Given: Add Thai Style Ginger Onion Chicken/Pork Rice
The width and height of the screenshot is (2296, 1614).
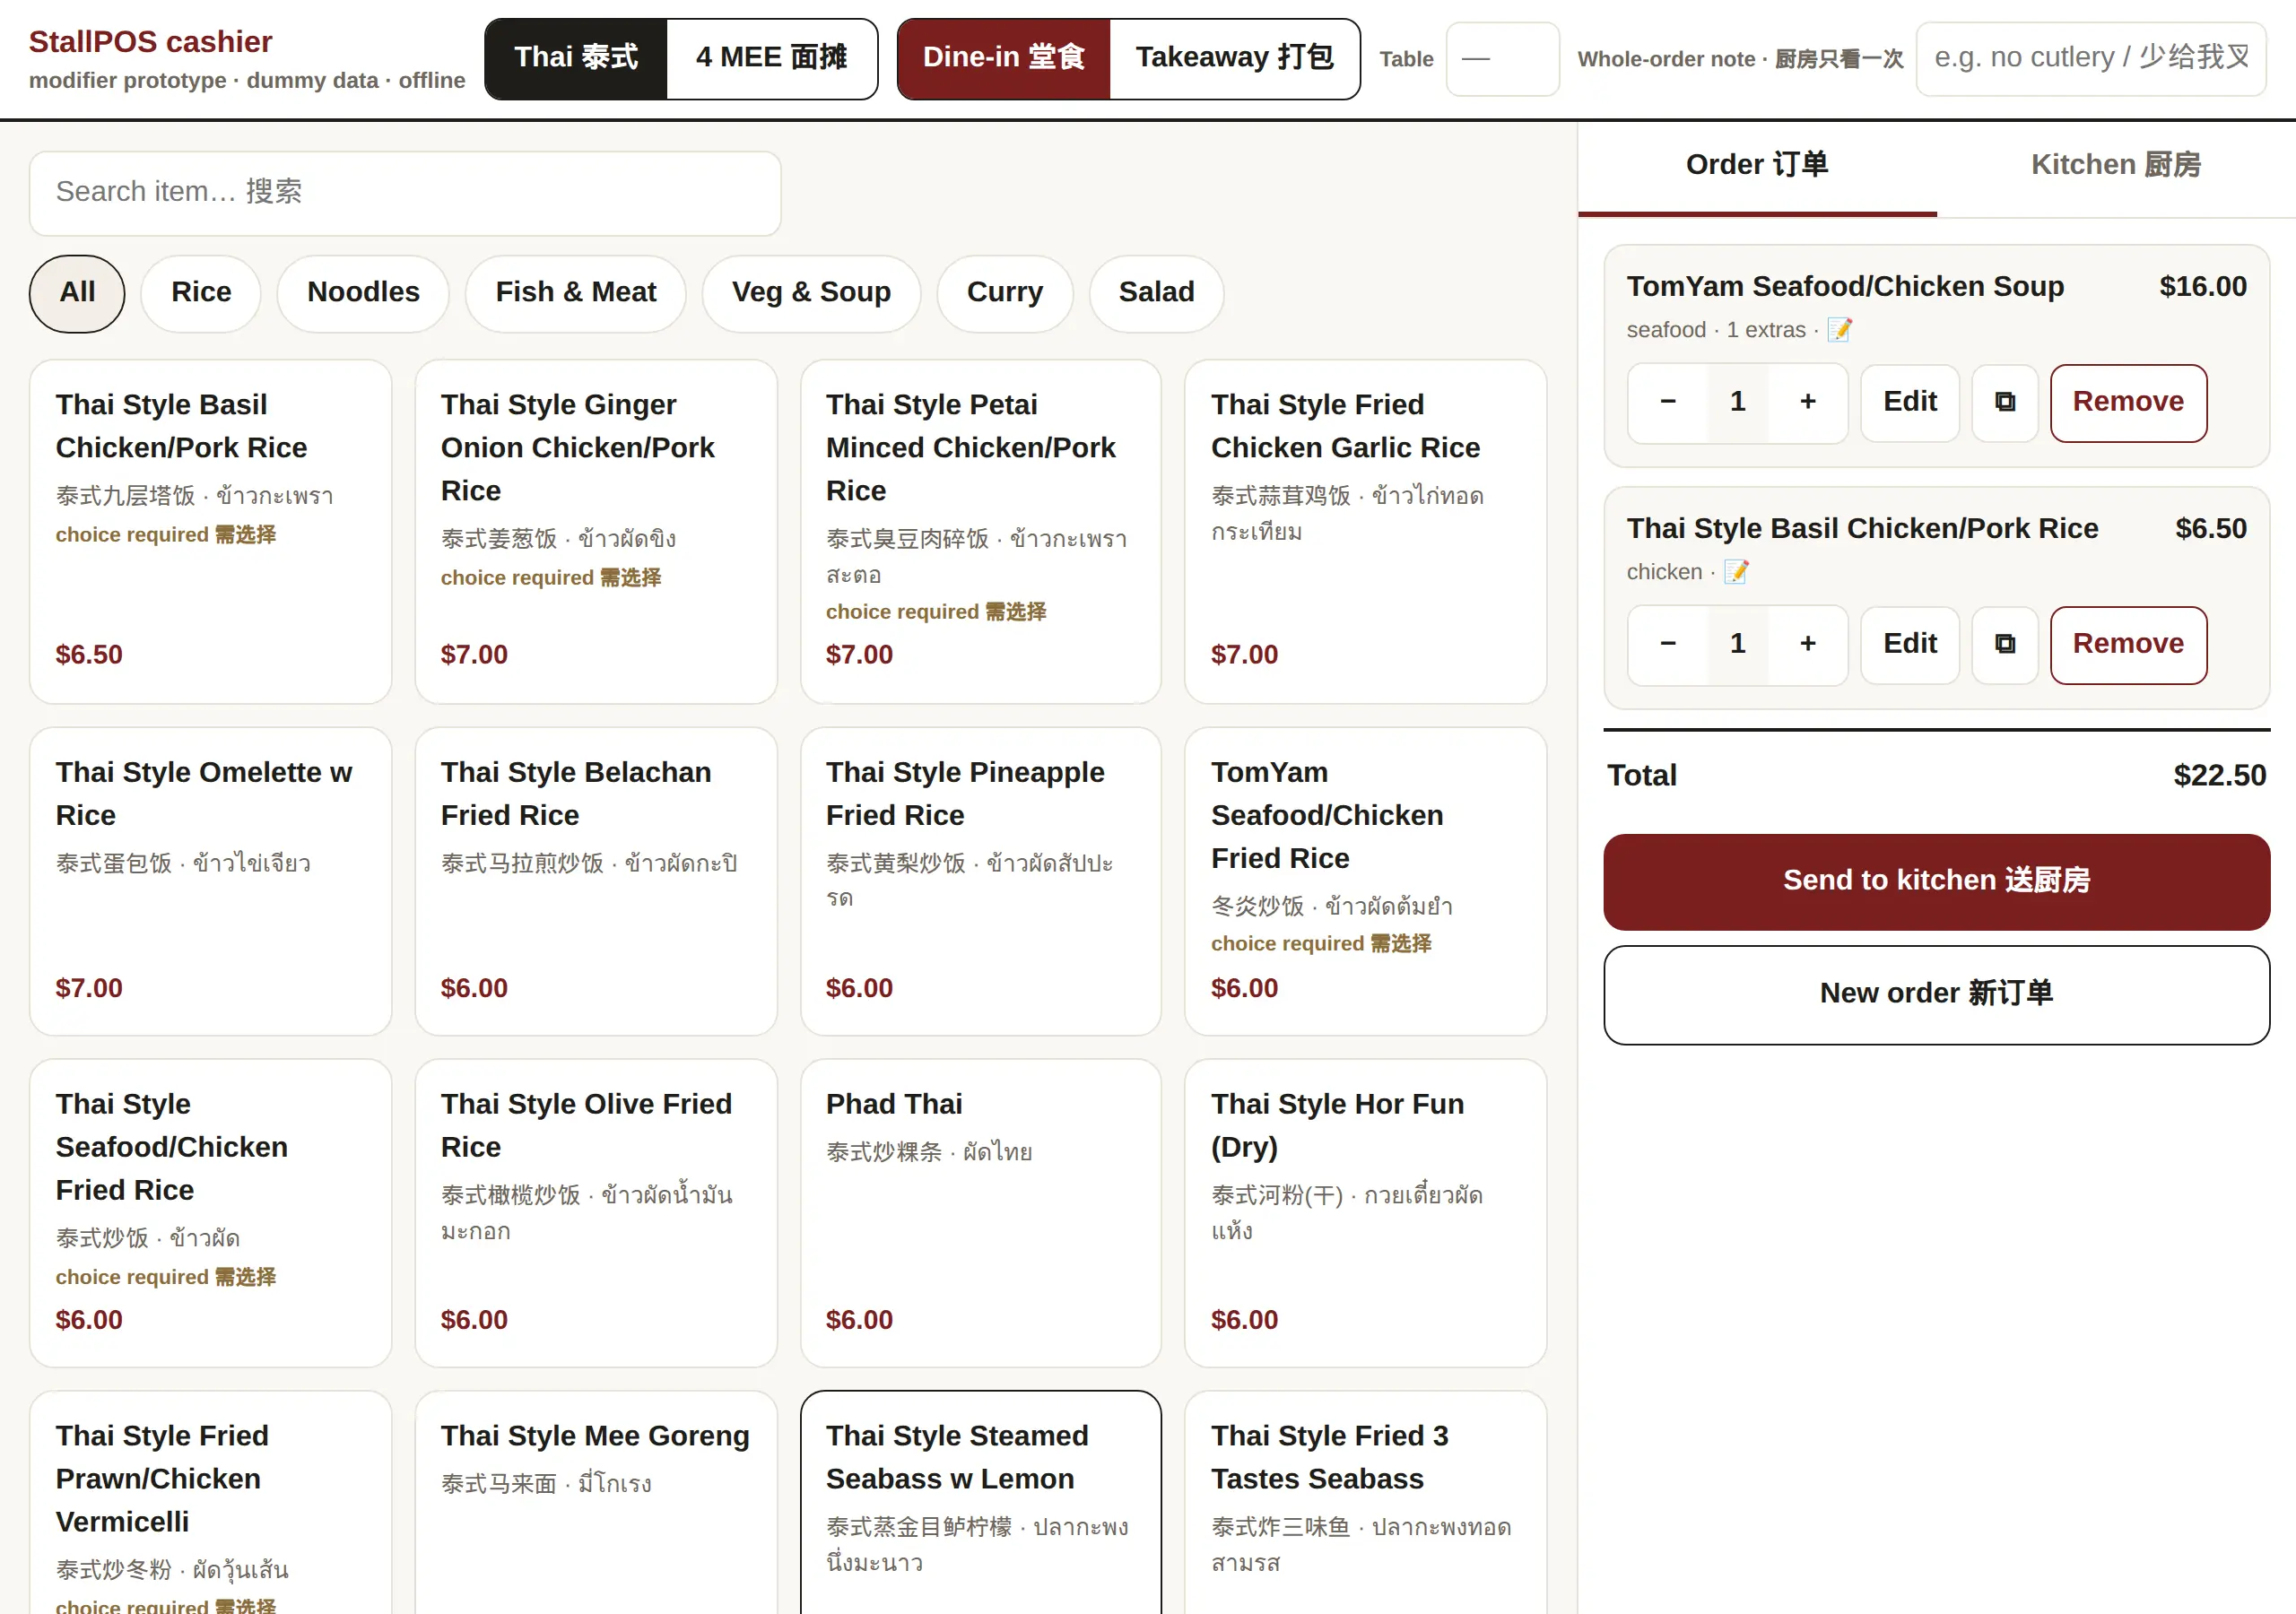Looking at the screenshot, I should (596, 531).
